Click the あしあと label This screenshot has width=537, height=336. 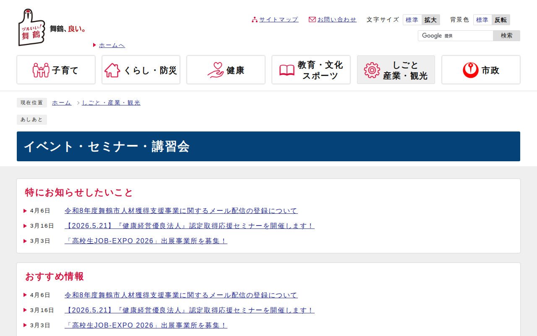point(32,120)
